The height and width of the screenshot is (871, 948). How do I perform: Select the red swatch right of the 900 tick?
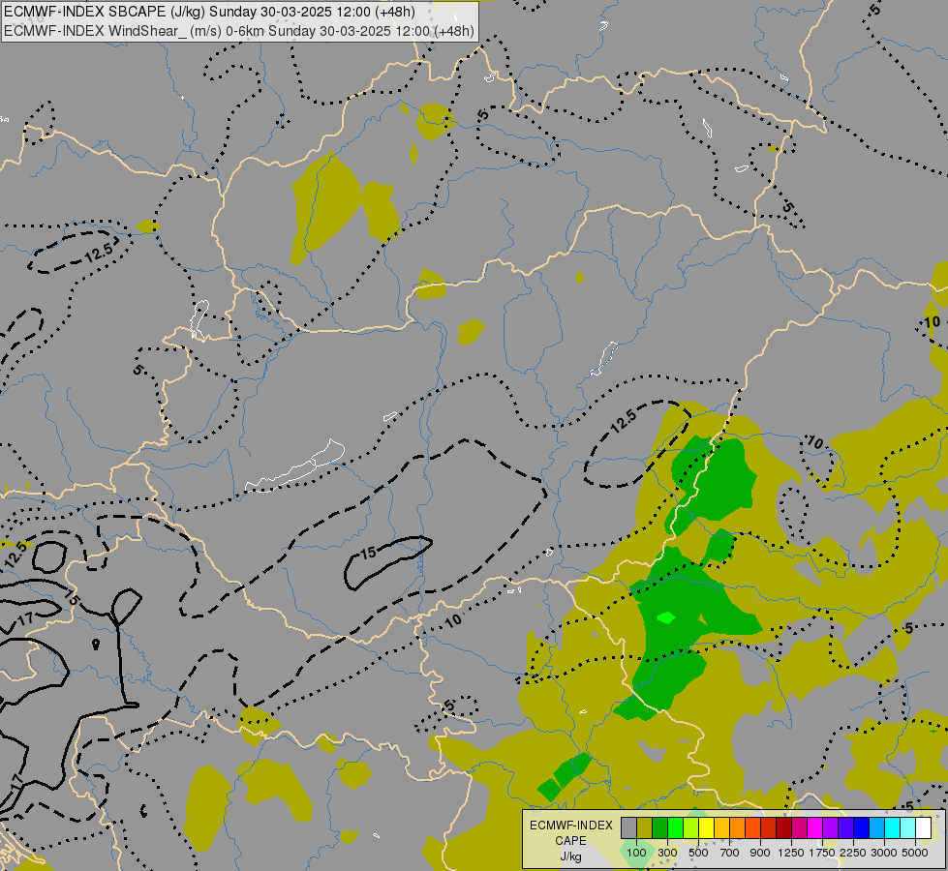[769, 828]
